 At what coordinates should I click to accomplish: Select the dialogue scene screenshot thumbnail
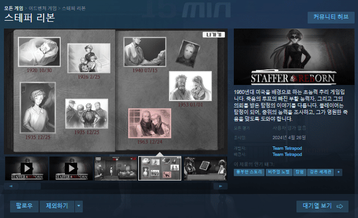tap(205, 168)
